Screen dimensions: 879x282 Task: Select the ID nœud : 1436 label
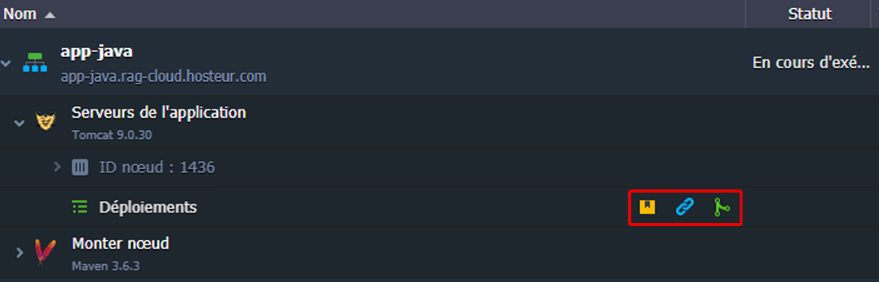click(x=157, y=167)
